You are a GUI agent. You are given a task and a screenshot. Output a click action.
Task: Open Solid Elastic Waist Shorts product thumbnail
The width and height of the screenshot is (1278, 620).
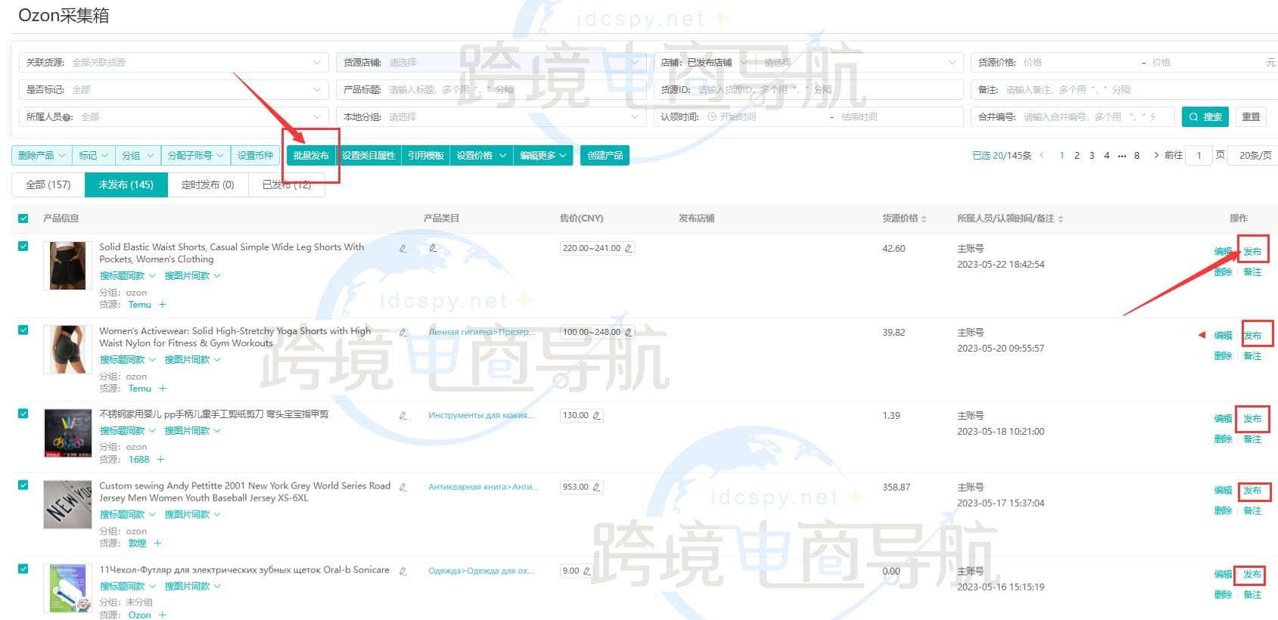click(x=67, y=266)
